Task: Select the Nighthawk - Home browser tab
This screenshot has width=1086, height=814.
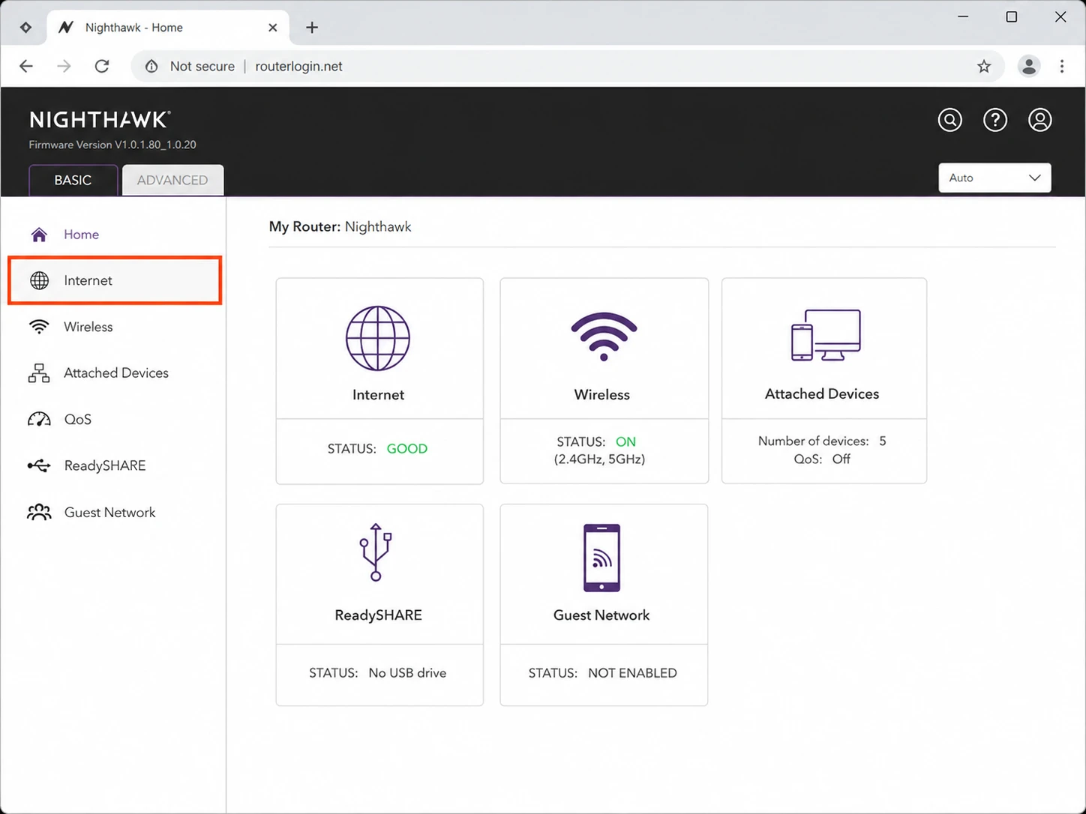Action: coord(168,28)
